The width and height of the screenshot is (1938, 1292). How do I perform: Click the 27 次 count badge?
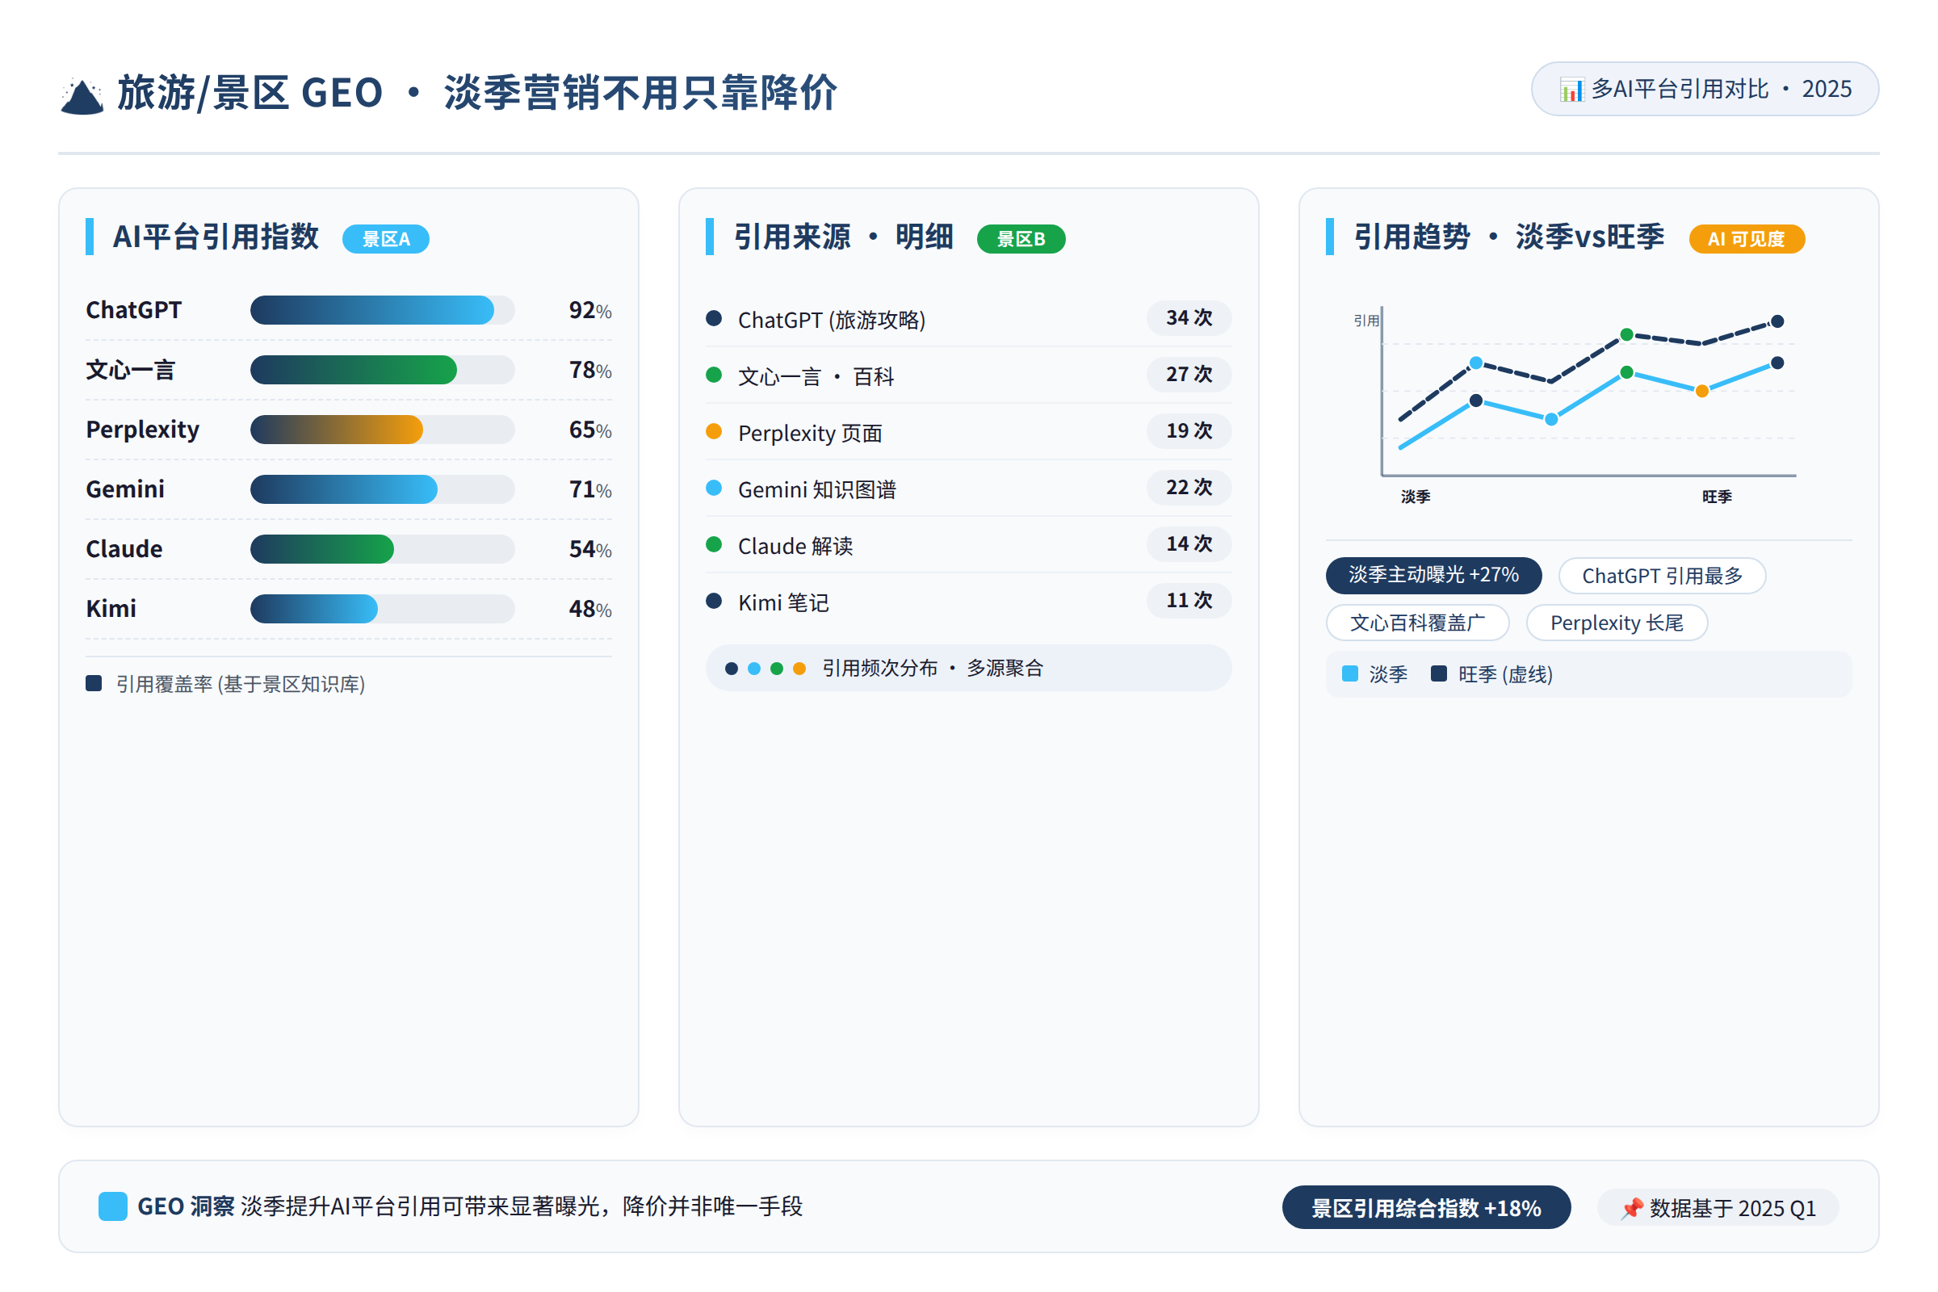click(x=1189, y=374)
